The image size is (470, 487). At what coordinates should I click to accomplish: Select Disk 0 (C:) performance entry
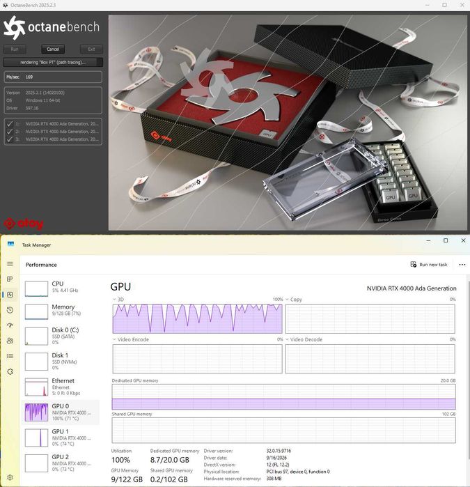[61, 336]
